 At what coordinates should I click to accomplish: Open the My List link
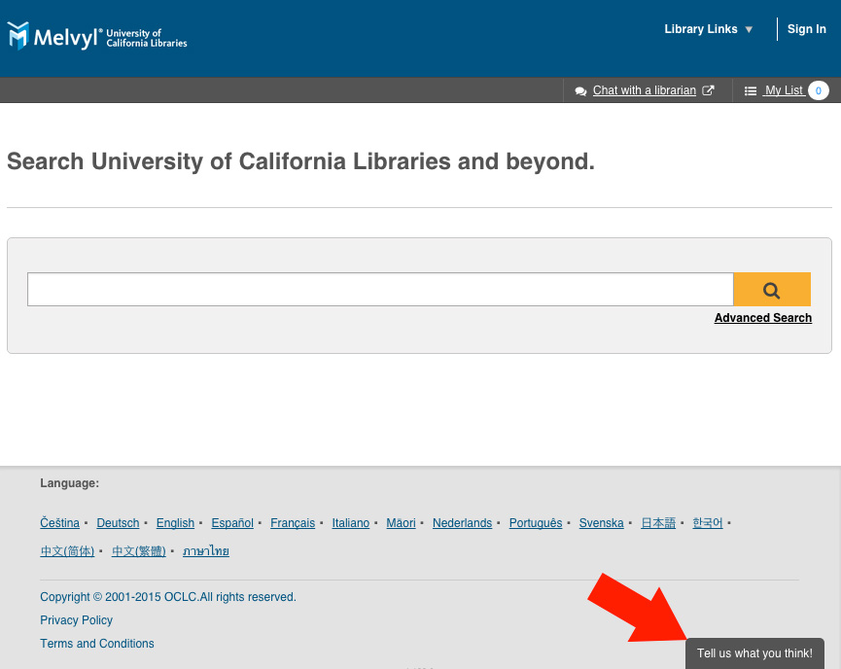[784, 90]
